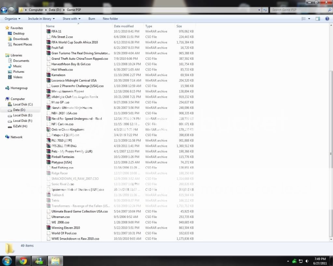Open the view options dropdown arrow
Image resolution: width=333 pixels, height=266 pixels.
point(309,19)
